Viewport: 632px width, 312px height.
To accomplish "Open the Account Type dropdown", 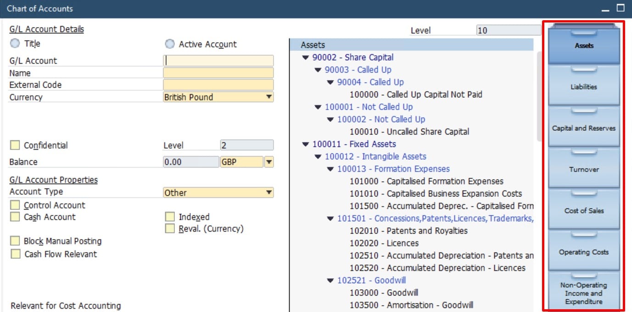I will [269, 192].
